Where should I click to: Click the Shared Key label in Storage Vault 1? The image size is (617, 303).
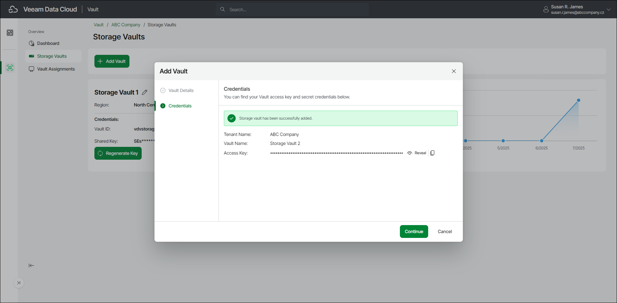point(106,141)
